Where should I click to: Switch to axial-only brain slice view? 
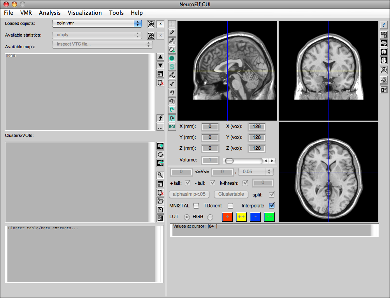pyautogui.click(x=384, y=60)
